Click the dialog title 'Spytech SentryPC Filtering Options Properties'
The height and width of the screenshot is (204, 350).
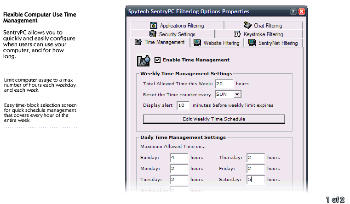(189, 11)
